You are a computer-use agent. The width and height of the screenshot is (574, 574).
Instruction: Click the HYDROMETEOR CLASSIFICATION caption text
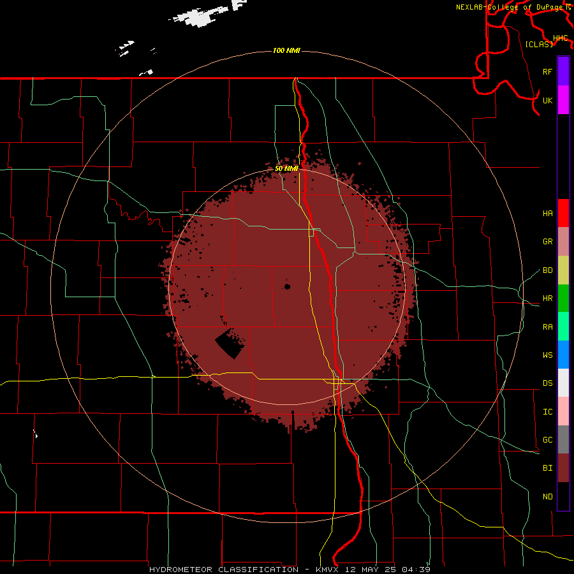(x=224, y=570)
